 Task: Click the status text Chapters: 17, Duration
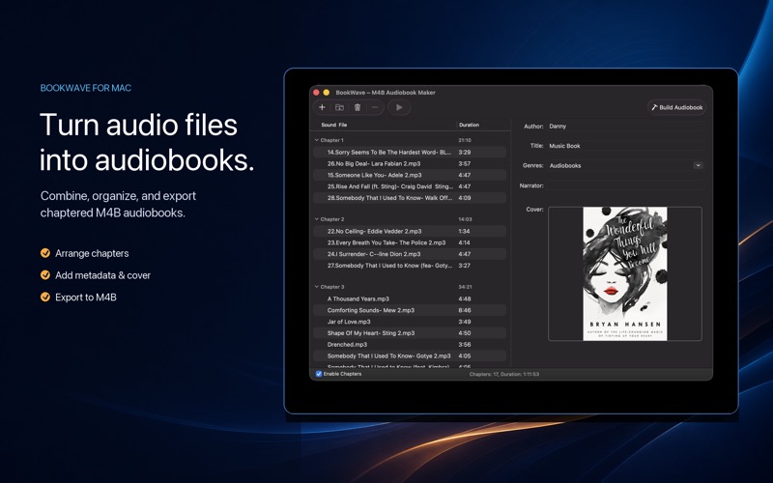tap(503, 374)
